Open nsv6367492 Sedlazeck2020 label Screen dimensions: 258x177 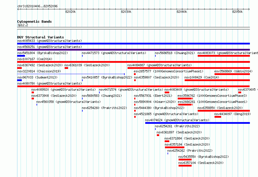tap(40, 65)
